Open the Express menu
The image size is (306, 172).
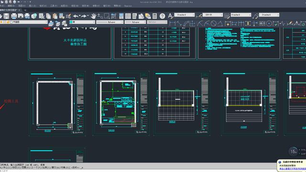(x=128, y=6)
